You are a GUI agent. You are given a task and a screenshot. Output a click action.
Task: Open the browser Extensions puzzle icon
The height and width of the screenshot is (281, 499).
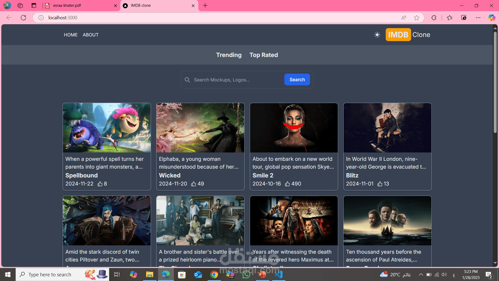434,18
